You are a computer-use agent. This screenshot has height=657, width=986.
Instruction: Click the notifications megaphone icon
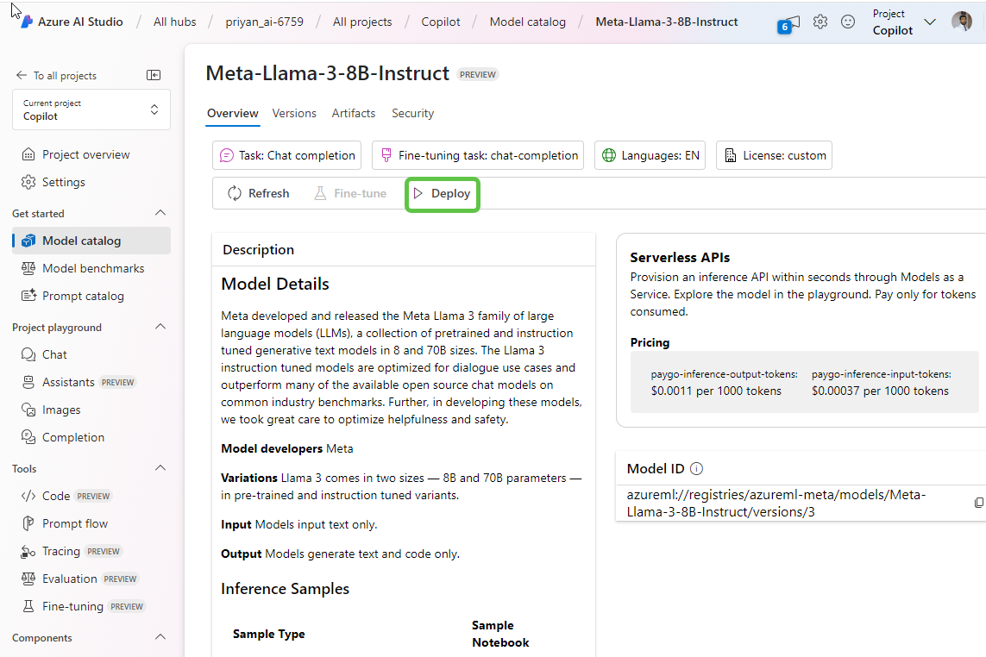pos(789,23)
